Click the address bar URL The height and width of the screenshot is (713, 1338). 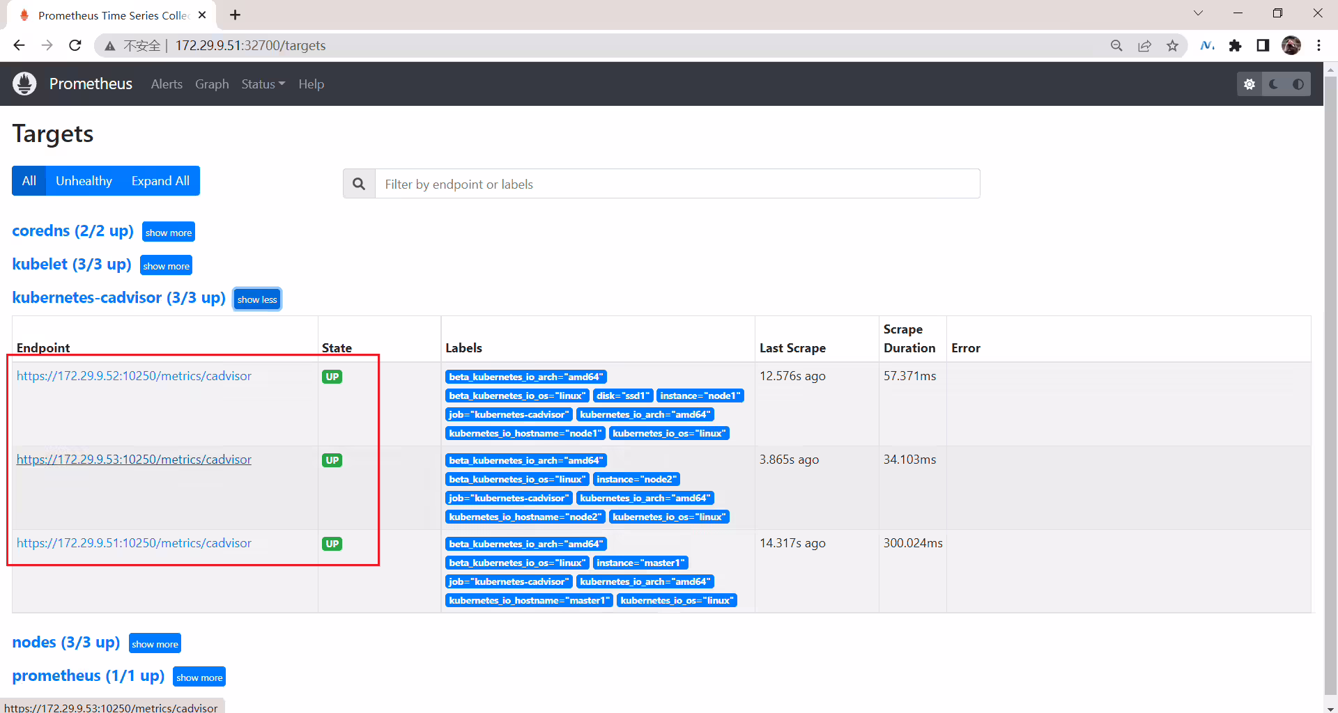(250, 45)
